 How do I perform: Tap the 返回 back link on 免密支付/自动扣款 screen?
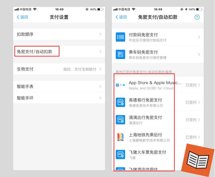coord(121,17)
